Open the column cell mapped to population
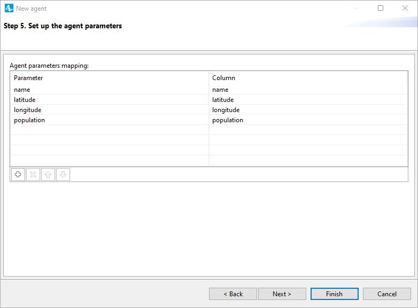The width and height of the screenshot is (418, 308). 308,120
